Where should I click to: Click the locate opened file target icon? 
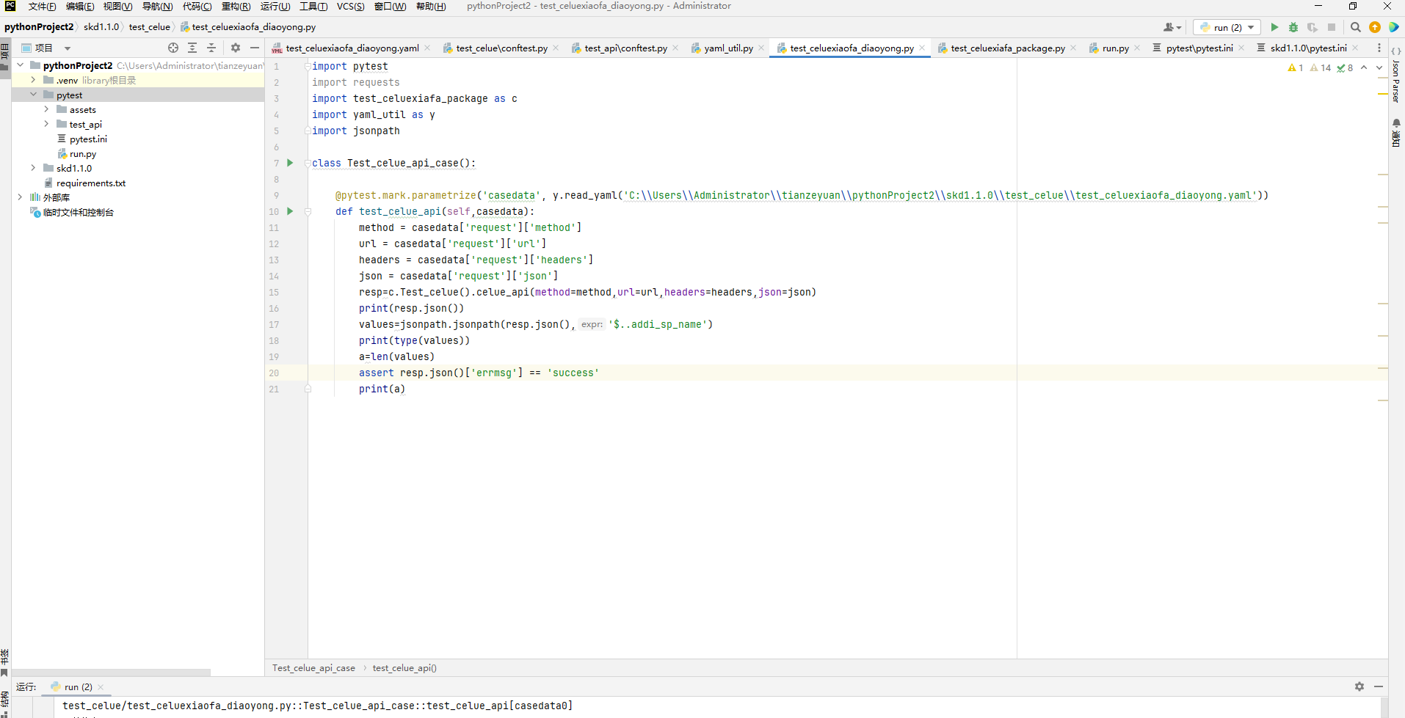tap(173, 48)
